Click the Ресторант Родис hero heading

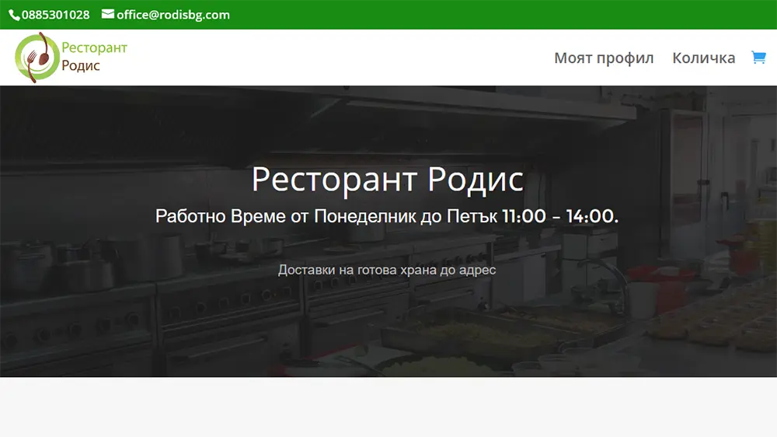click(x=388, y=179)
